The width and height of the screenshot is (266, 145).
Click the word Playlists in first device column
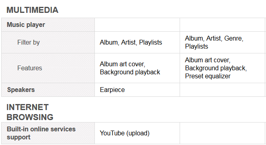click(x=150, y=43)
